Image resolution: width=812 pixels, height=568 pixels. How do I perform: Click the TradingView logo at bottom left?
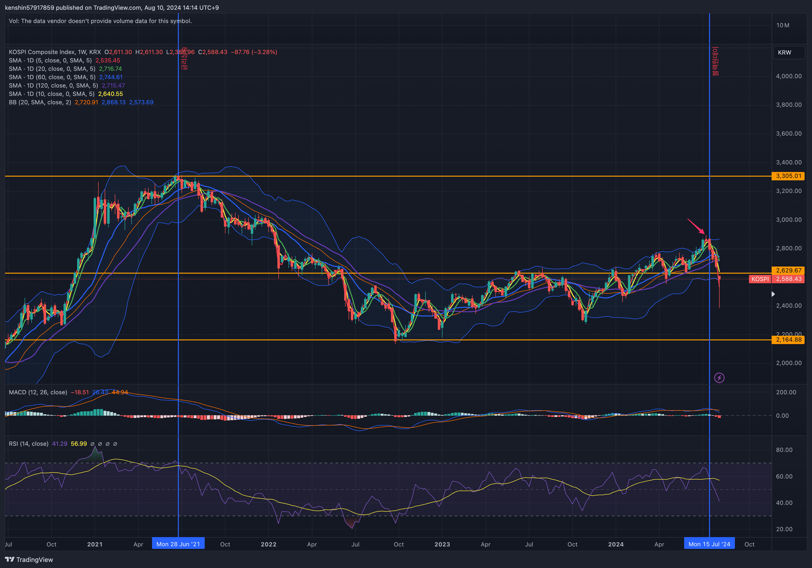point(29,559)
